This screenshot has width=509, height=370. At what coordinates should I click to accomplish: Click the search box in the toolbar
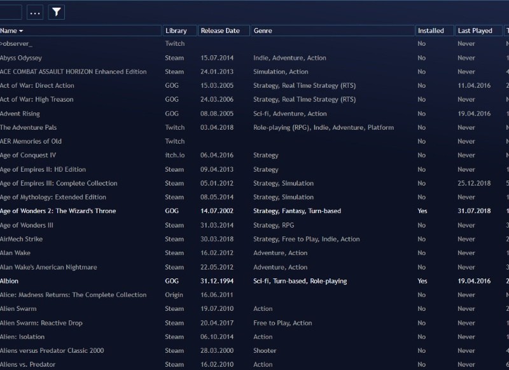pyautogui.click(x=10, y=12)
